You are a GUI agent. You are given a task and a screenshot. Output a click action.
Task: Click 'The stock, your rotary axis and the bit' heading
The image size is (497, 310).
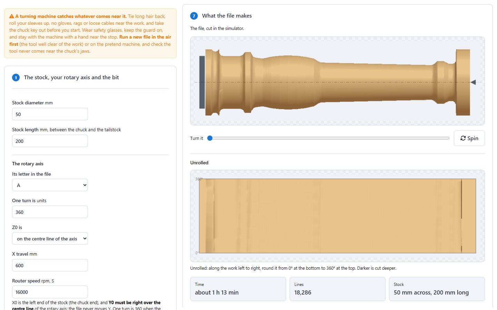coord(71,77)
